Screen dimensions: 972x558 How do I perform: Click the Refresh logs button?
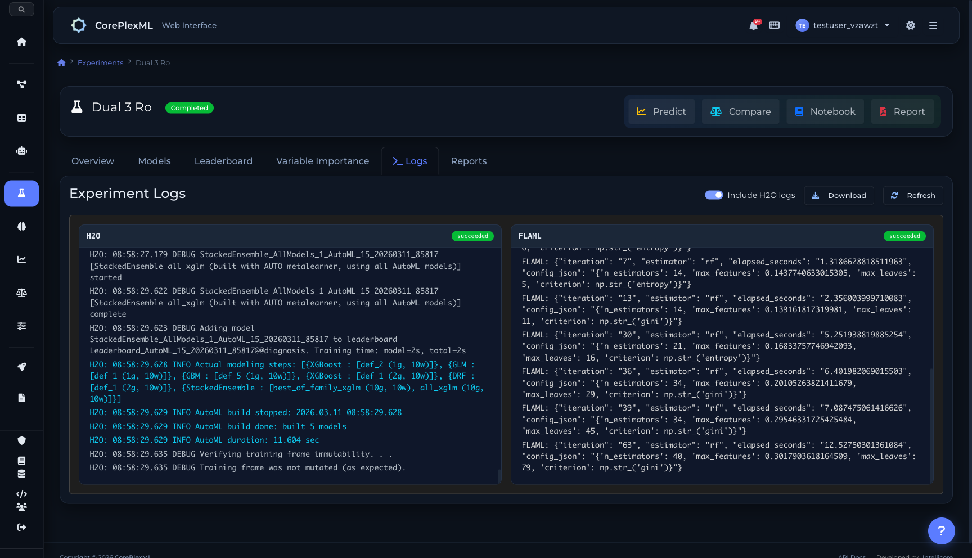912,195
